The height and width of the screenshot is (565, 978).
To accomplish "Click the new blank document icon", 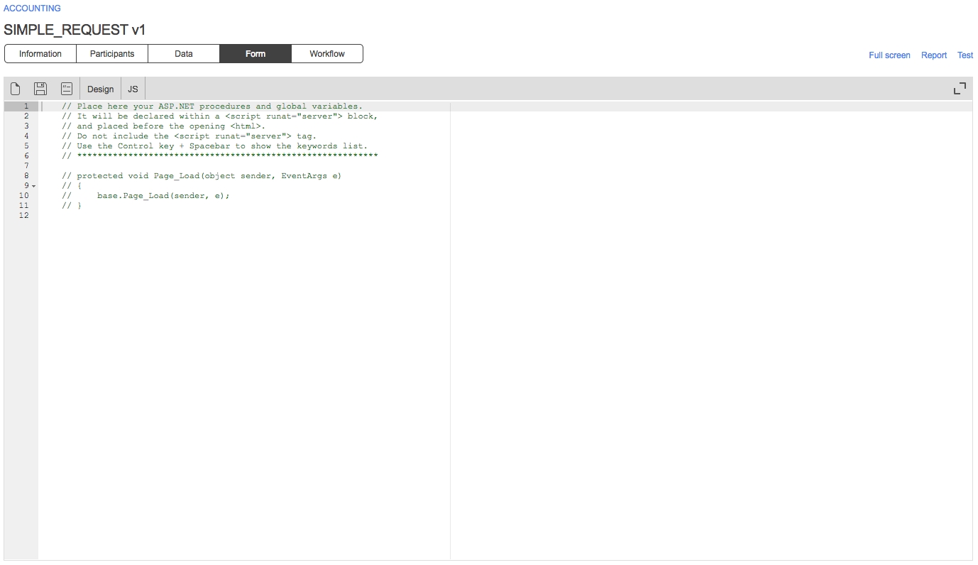I will [16, 89].
